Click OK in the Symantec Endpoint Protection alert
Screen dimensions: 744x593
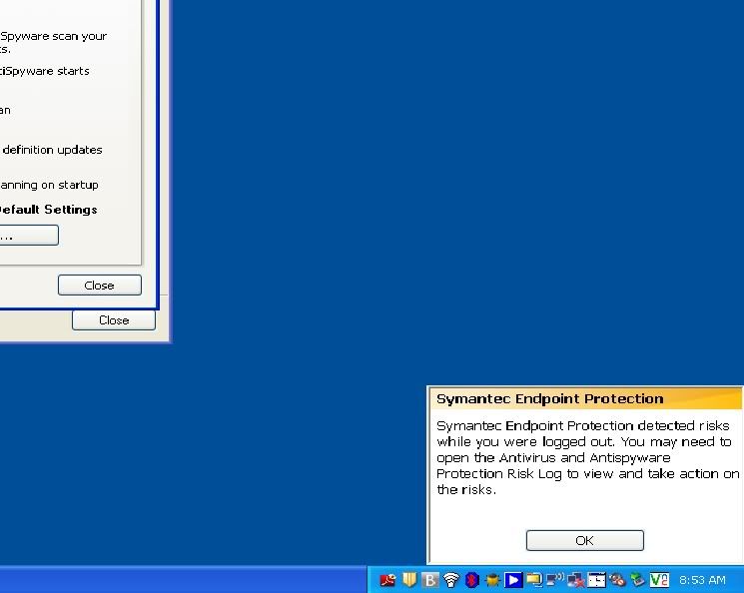point(584,540)
